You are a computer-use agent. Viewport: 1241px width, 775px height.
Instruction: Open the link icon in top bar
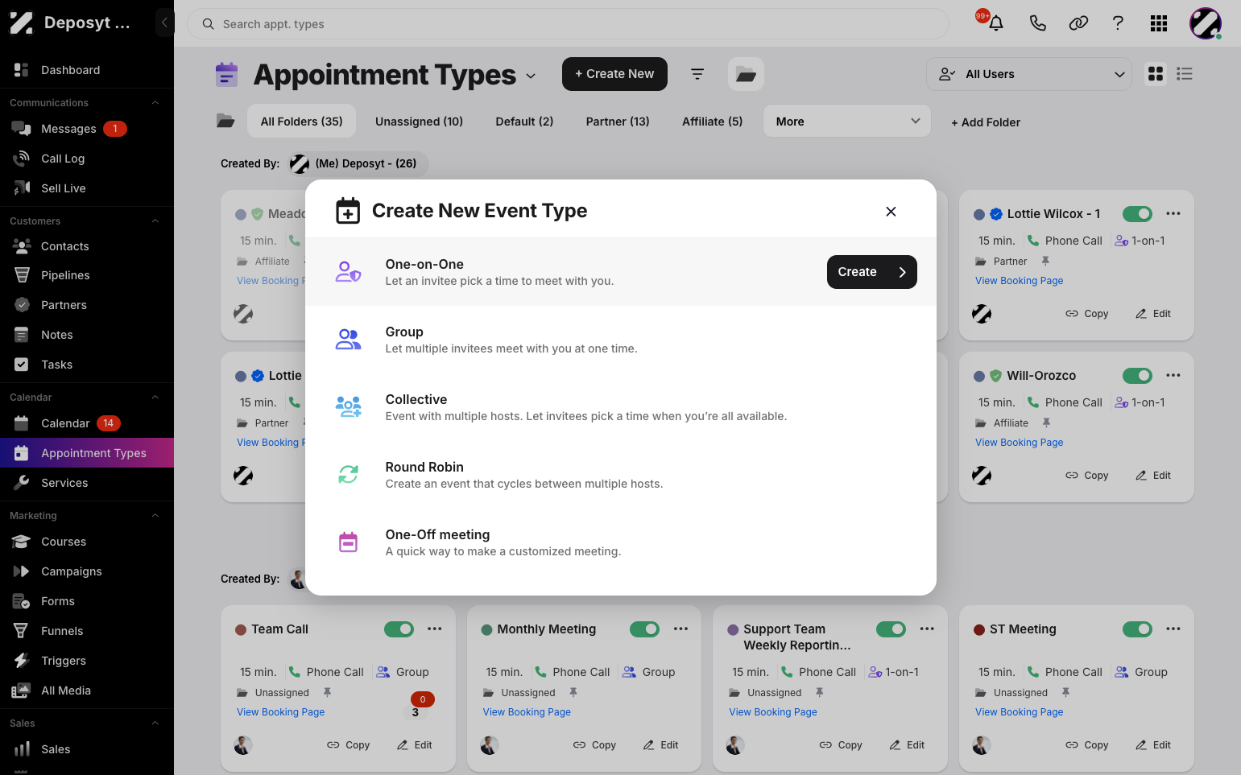pos(1078,23)
